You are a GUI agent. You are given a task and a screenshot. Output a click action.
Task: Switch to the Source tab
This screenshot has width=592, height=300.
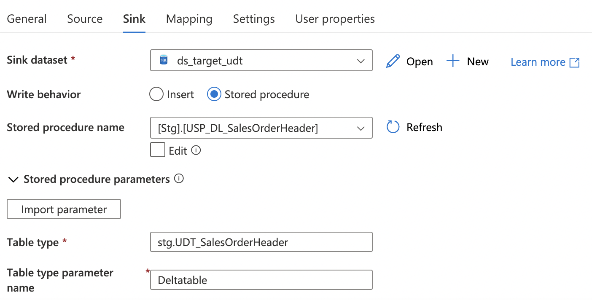click(x=85, y=19)
